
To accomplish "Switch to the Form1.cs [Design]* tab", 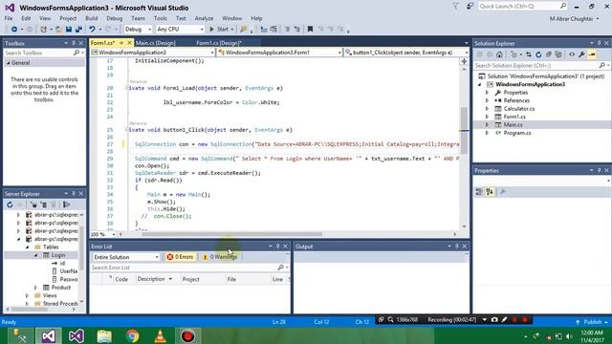I will (x=219, y=43).
